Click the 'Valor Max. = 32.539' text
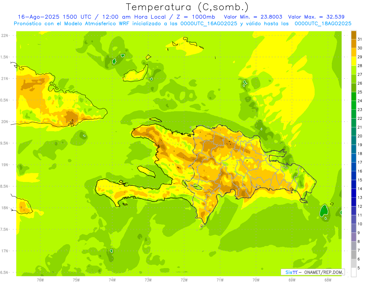Screen dimensions: 368x284 (x=316, y=17)
